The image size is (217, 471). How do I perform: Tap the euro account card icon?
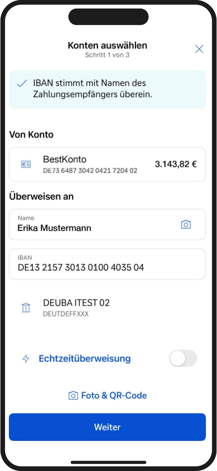click(26, 164)
